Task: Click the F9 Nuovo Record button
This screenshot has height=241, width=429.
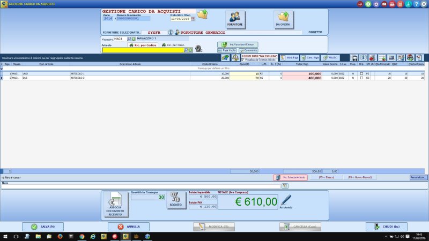Action: coord(360,177)
